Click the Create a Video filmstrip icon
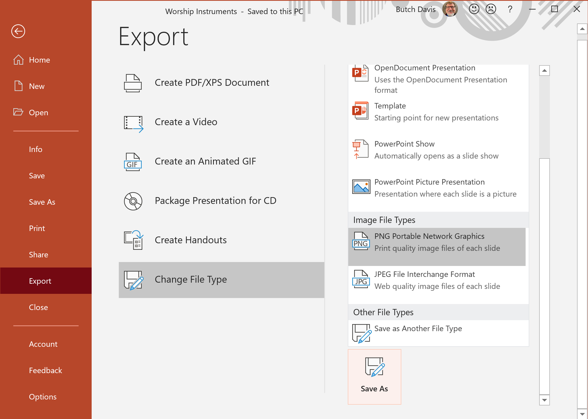The image size is (588, 419). pos(133,124)
